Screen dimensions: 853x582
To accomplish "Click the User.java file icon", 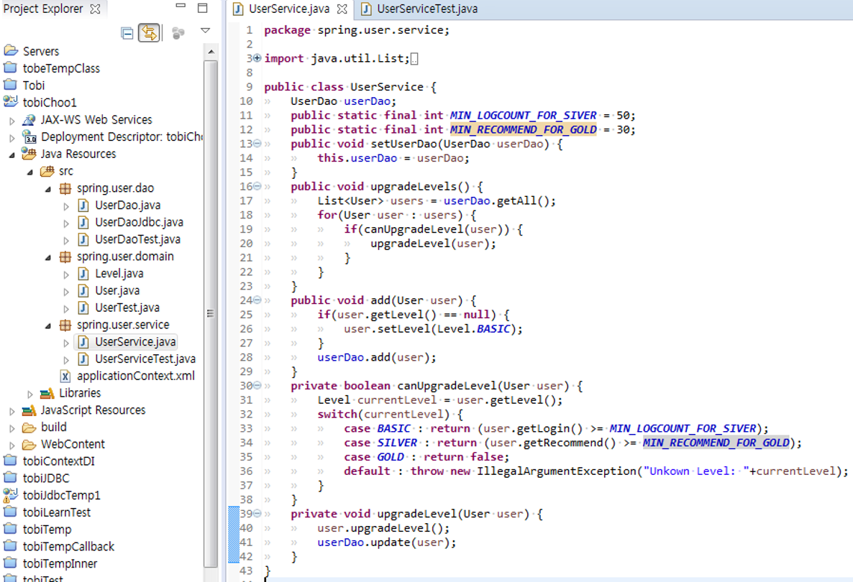I will click(x=83, y=291).
